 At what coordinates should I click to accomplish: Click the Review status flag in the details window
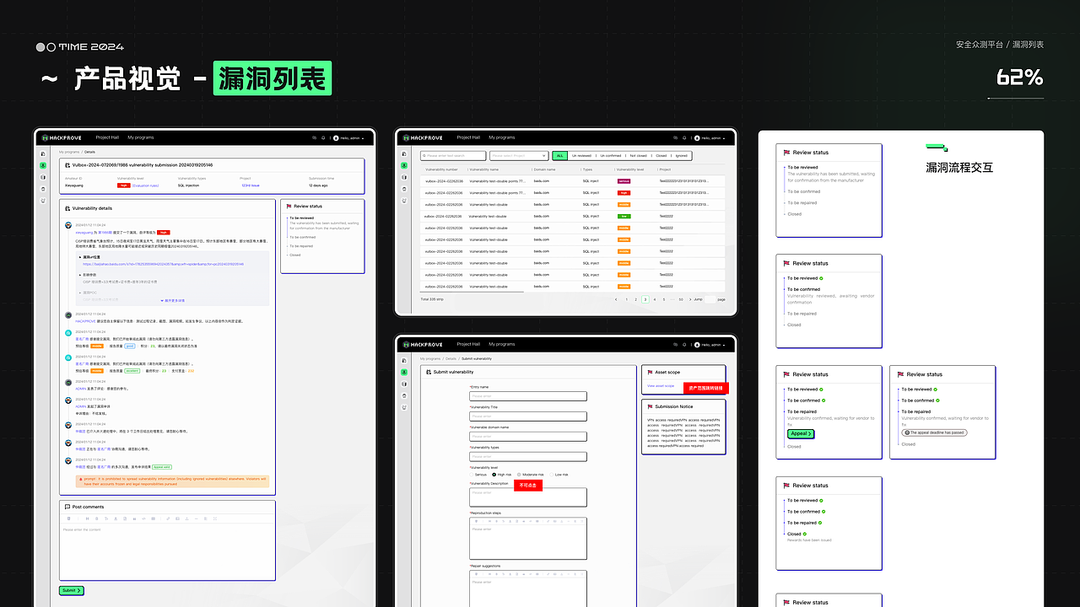tap(289, 206)
